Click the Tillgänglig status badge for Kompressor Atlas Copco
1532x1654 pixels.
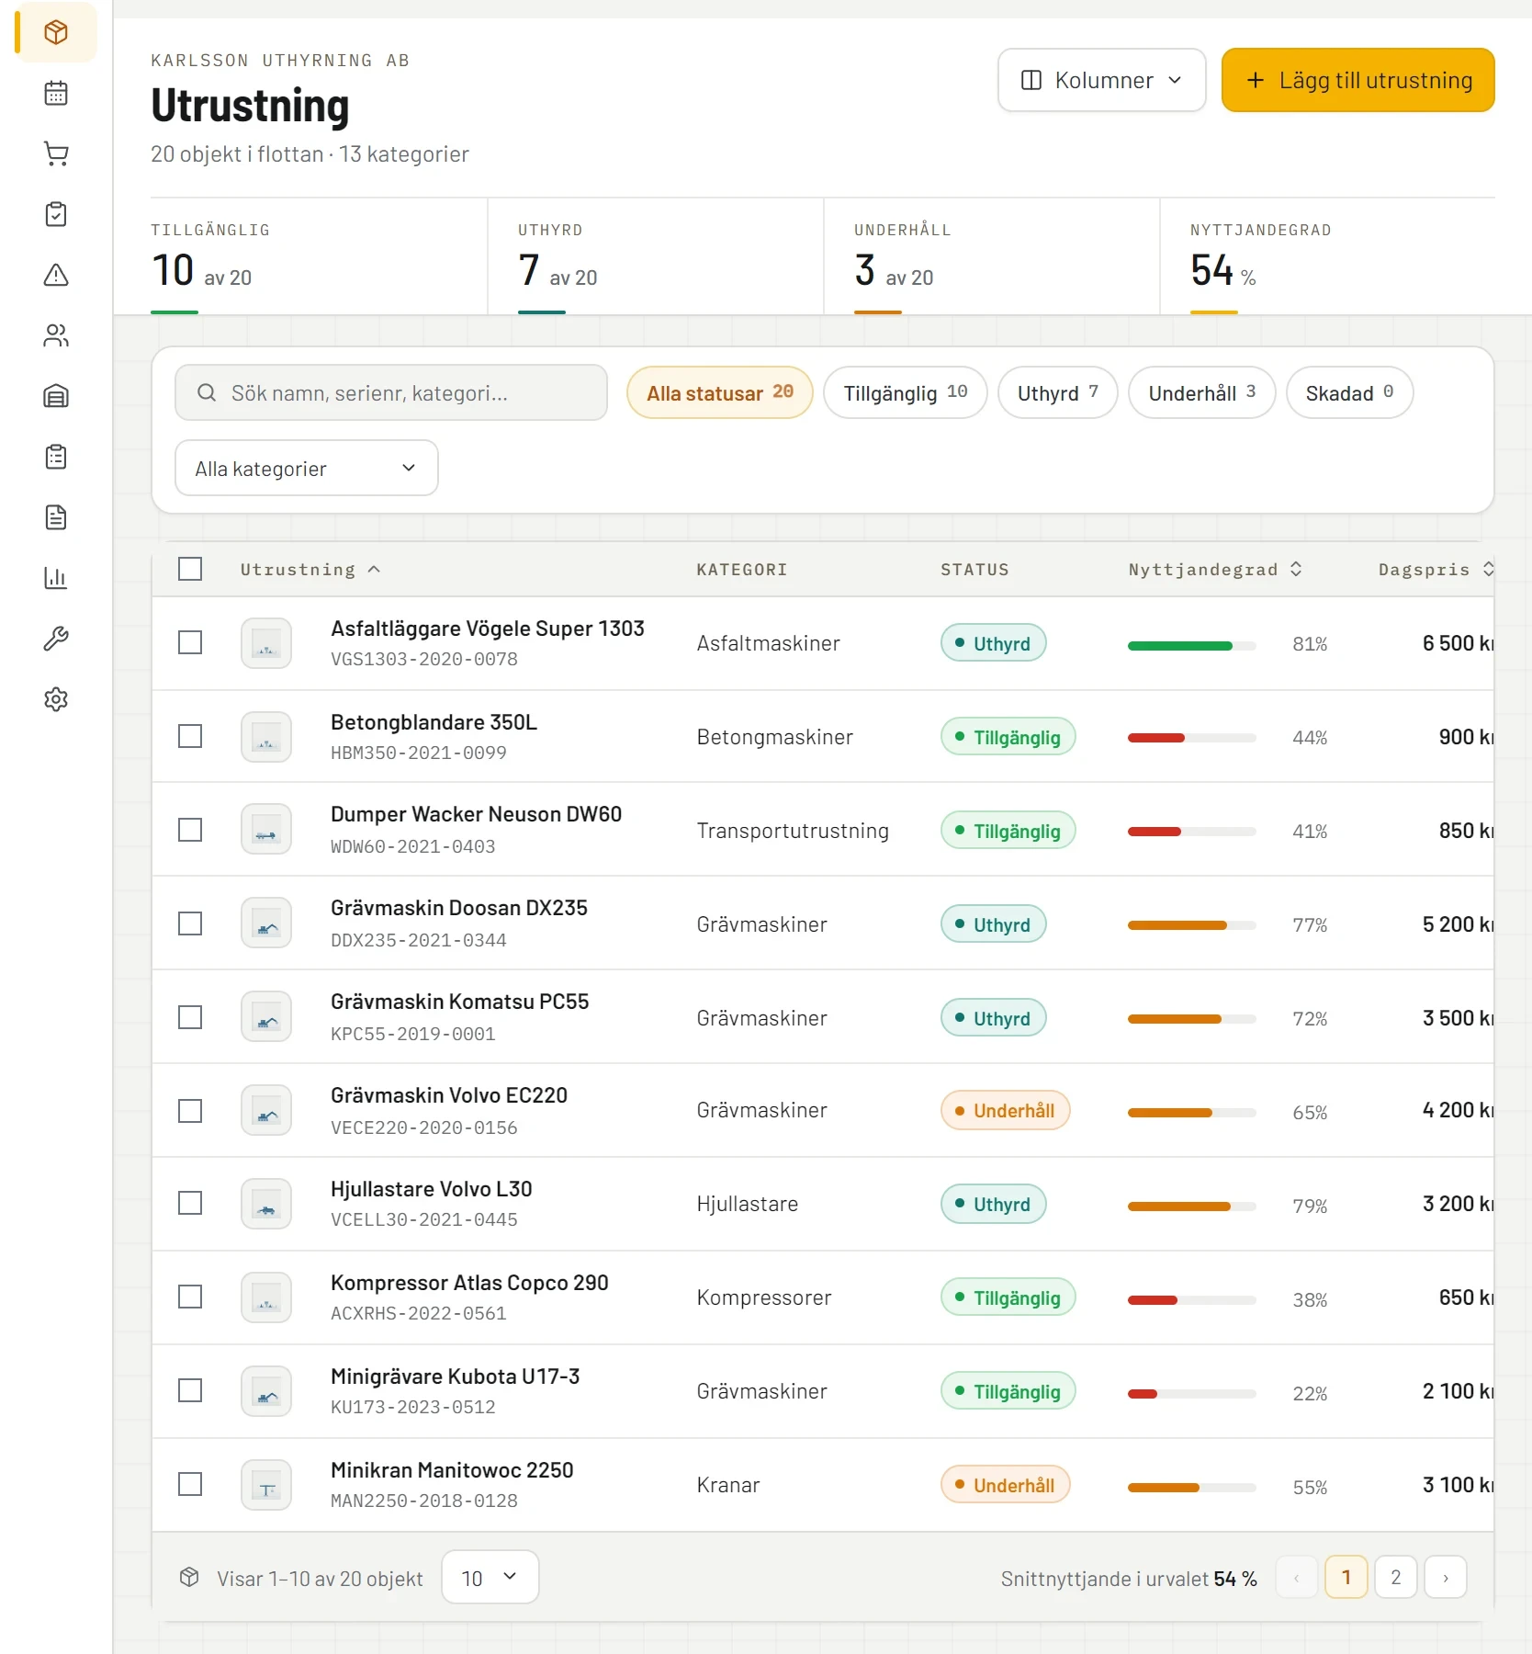click(1008, 1298)
